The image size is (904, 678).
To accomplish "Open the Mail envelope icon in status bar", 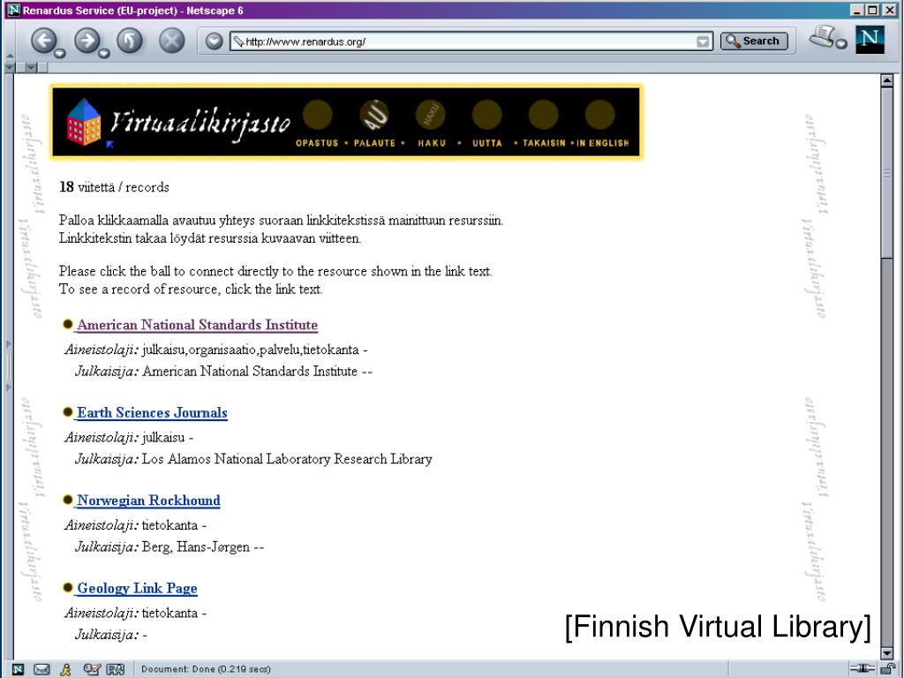I will pyautogui.click(x=41, y=669).
